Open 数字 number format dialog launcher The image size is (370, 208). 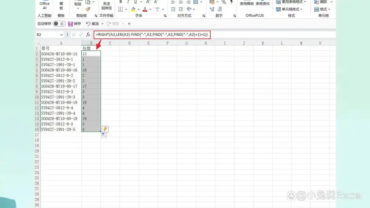[235, 16]
